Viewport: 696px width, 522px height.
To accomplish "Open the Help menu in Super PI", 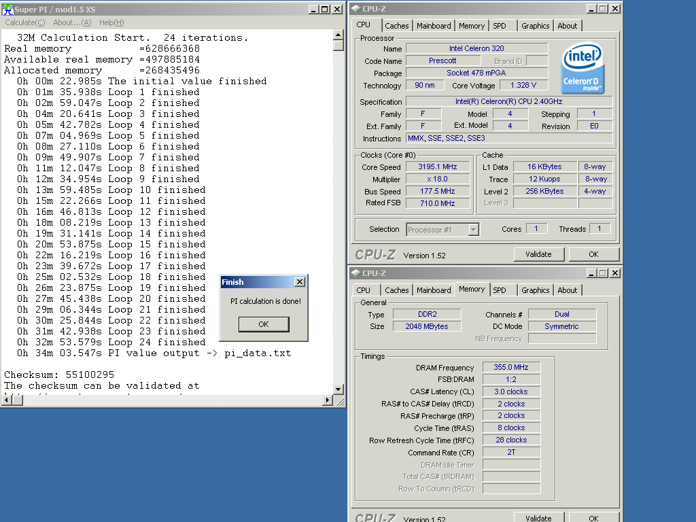I will 111,22.
